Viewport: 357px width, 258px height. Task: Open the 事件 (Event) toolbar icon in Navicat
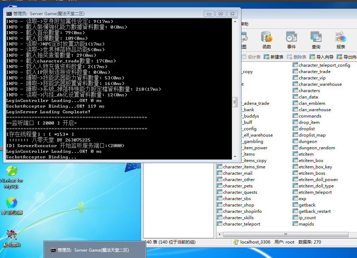pos(291,40)
